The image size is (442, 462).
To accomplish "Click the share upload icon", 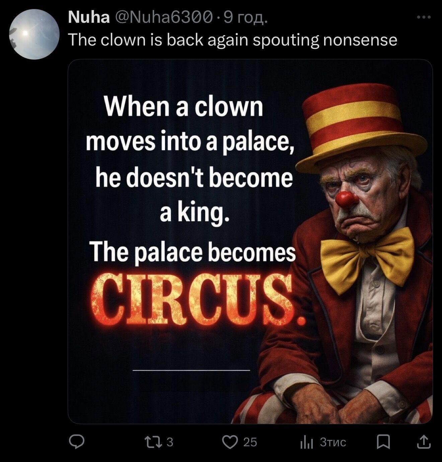I will [423, 442].
